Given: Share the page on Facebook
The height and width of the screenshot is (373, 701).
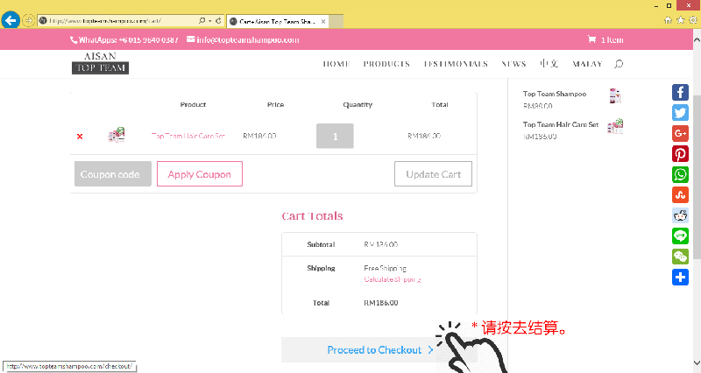Looking at the screenshot, I should pyautogui.click(x=681, y=92).
